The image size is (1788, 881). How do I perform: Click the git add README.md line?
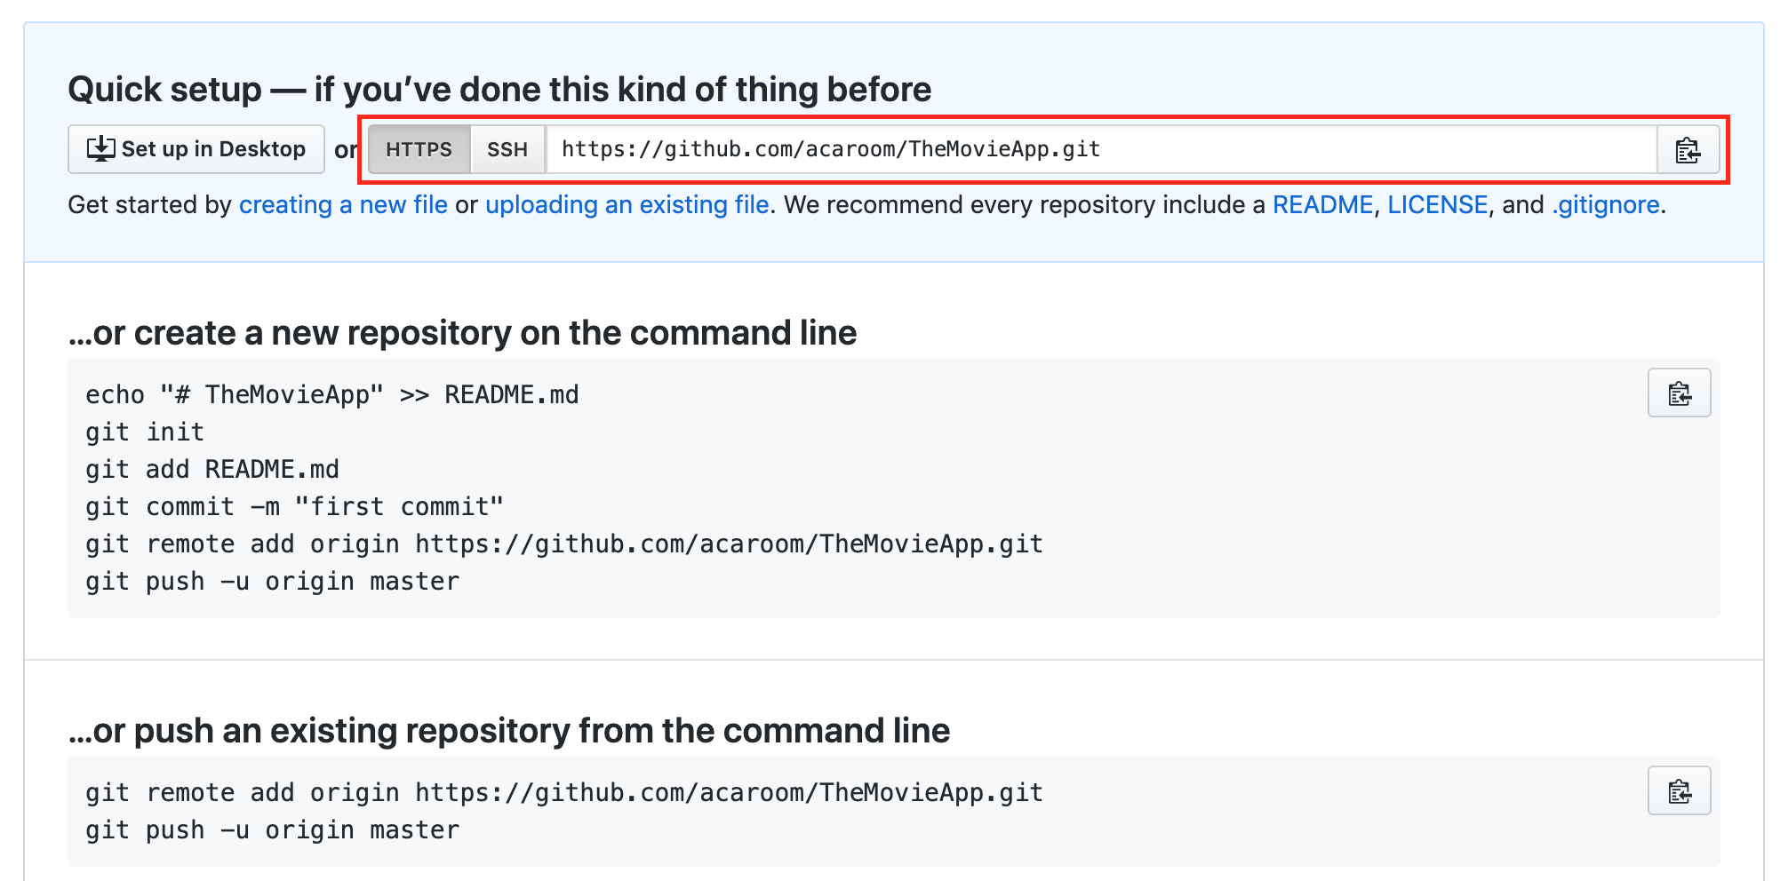(x=212, y=470)
